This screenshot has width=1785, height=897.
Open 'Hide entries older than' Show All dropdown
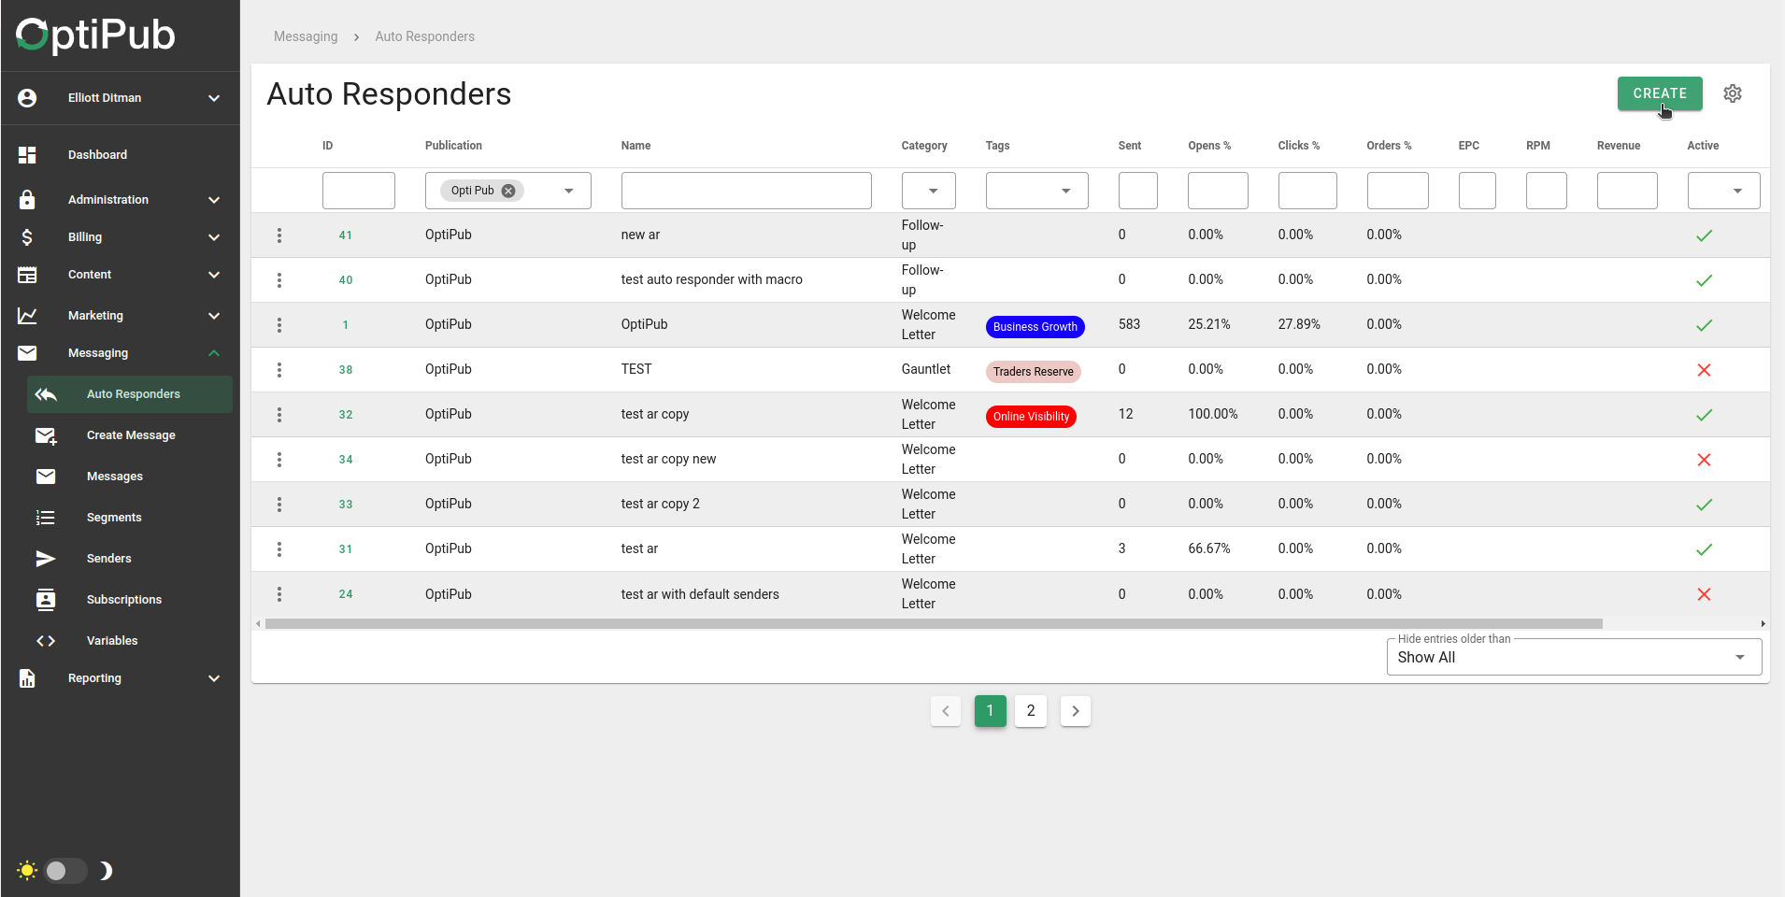[x=1575, y=657]
